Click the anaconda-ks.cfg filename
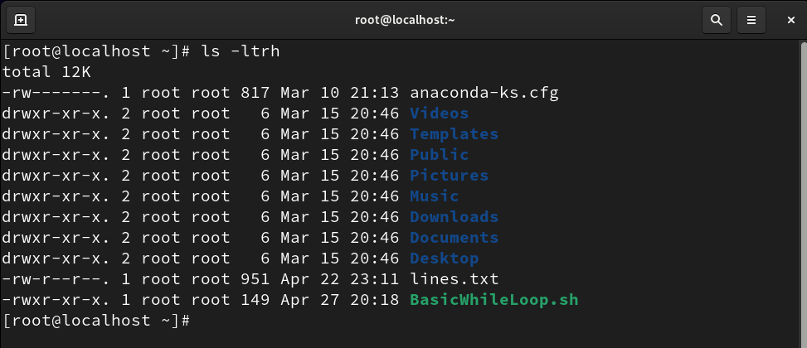This screenshot has width=807, height=348. pyautogui.click(x=484, y=93)
